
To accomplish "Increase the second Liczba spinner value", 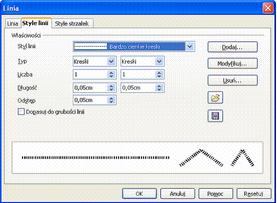I will 159,73.
